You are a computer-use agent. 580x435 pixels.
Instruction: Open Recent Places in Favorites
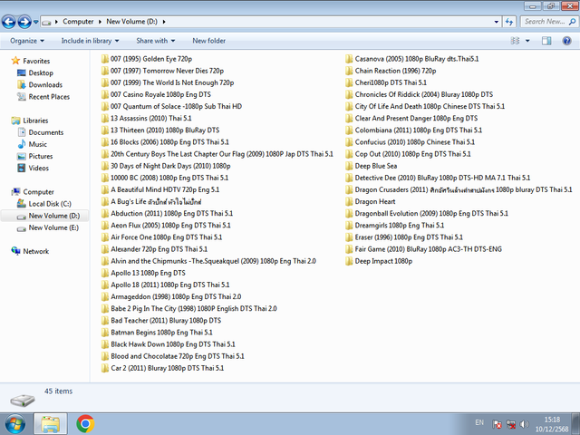tap(49, 97)
